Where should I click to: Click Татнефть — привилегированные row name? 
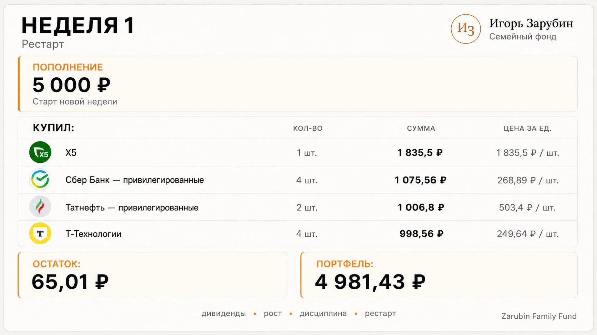click(x=132, y=208)
